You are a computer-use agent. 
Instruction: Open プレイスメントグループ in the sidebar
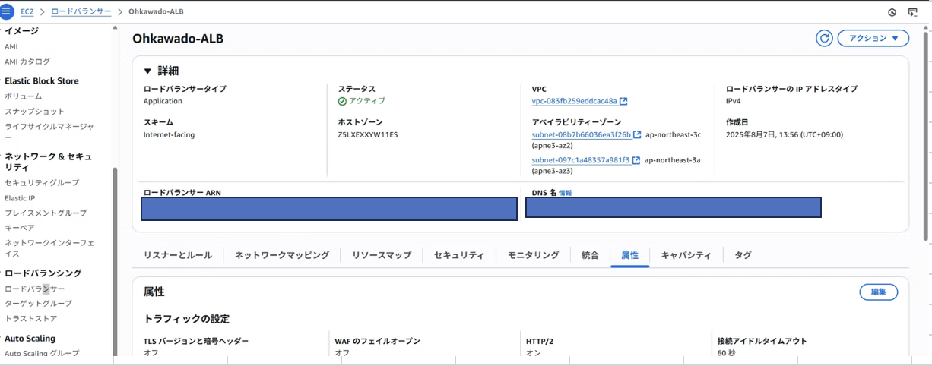[x=46, y=213]
